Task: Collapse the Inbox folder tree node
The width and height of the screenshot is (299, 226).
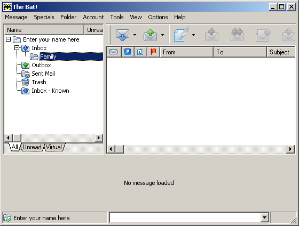Action: click(17, 48)
